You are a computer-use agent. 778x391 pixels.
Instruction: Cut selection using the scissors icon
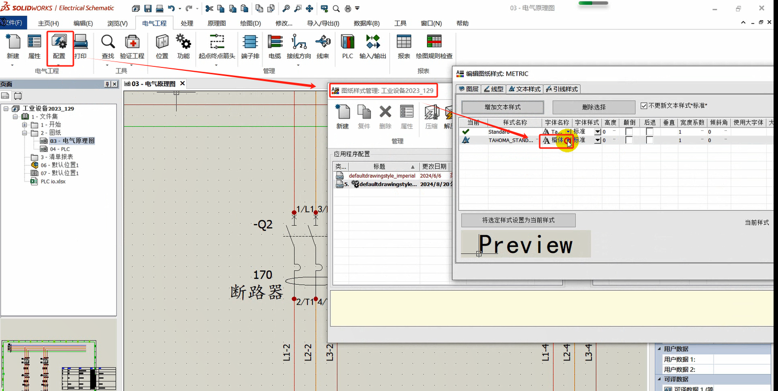coord(209,8)
